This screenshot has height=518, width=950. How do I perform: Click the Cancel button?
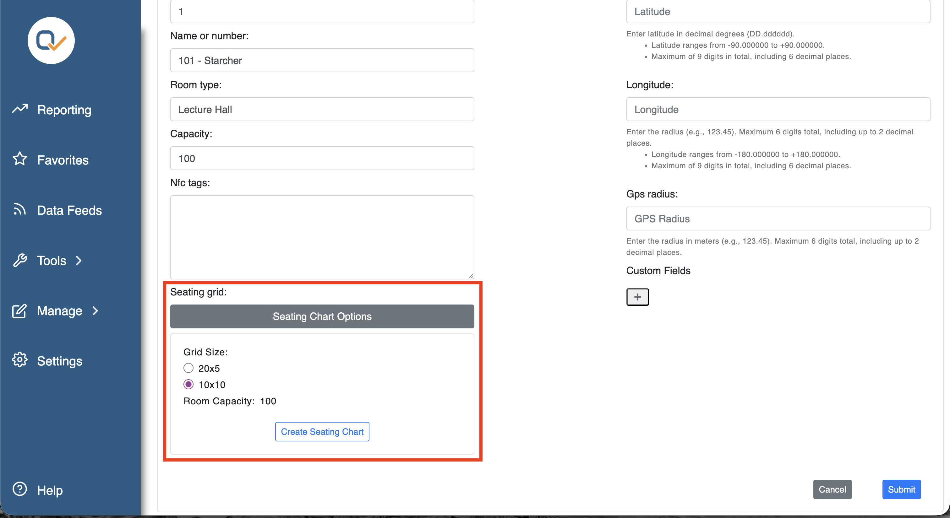[x=833, y=489]
